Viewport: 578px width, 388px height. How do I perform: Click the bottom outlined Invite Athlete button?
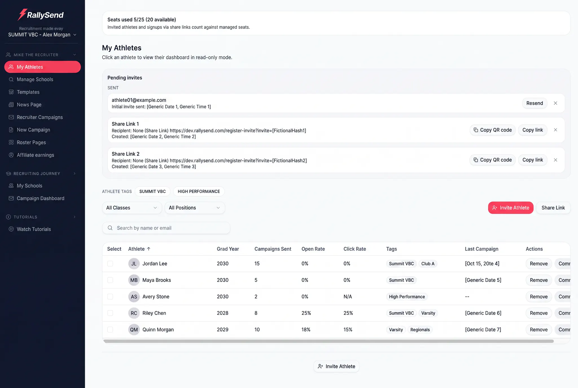[x=336, y=366]
